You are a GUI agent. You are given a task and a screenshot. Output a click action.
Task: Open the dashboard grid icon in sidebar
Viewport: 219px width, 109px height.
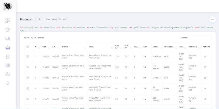pyautogui.click(x=8, y=21)
